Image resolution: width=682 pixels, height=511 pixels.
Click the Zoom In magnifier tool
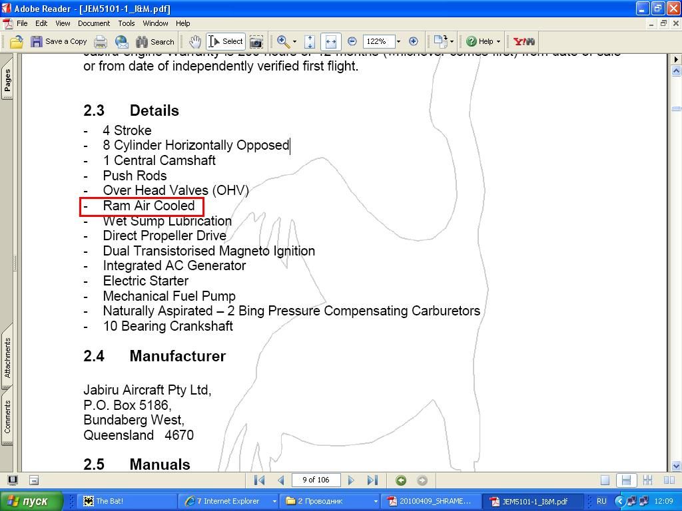(x=282, y=42)
